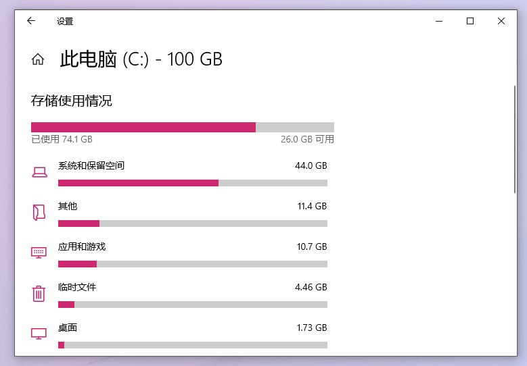
Task: Click the 应用和游戏 usage bar
Action: pos(193,264)
